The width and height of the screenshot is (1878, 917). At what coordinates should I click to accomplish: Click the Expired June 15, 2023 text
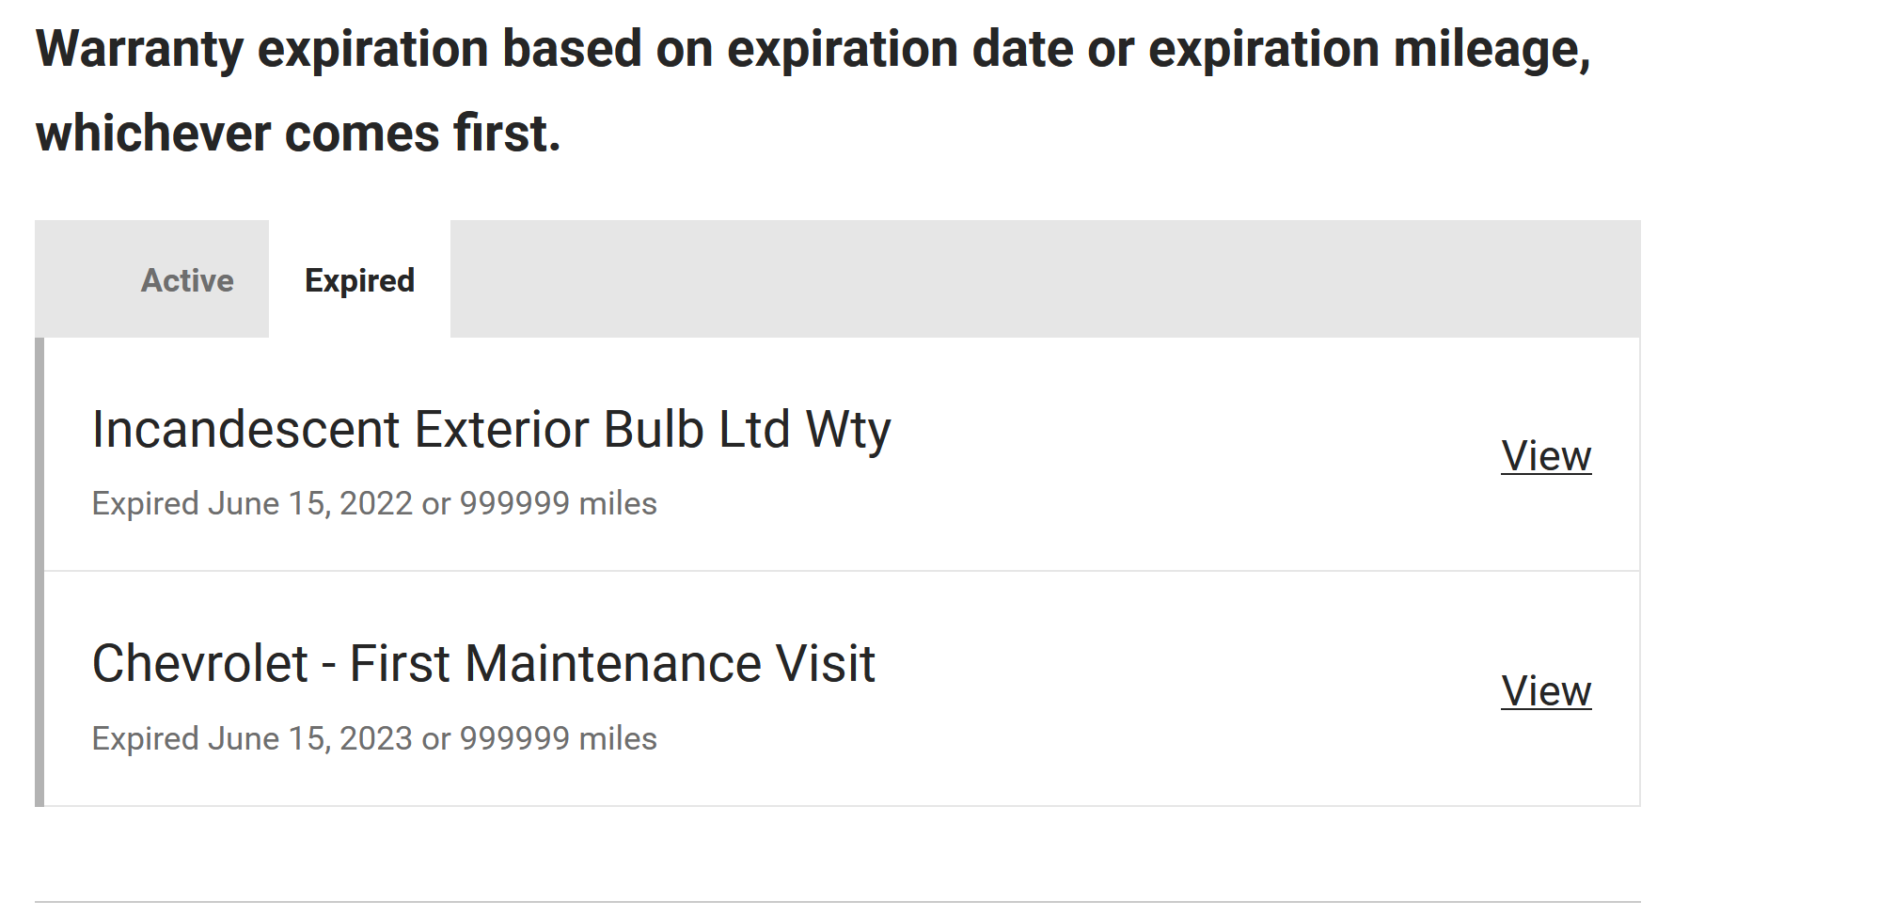click(252, 739)
